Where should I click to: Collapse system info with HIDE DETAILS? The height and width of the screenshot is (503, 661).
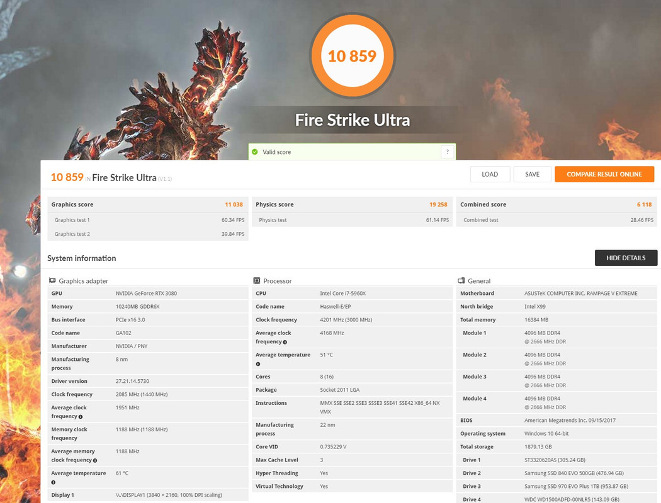pos(626,258)
